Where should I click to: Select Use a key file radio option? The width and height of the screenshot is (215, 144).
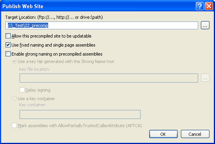[14, 61]
